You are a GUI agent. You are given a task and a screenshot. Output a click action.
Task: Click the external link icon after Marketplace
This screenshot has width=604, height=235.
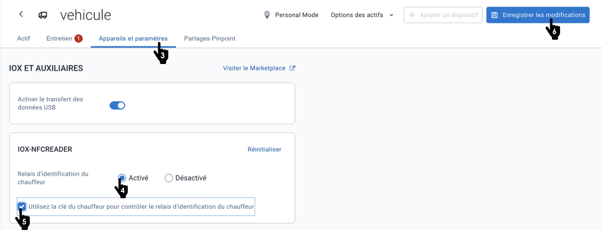pyautogui.click(x=292, y=68)
